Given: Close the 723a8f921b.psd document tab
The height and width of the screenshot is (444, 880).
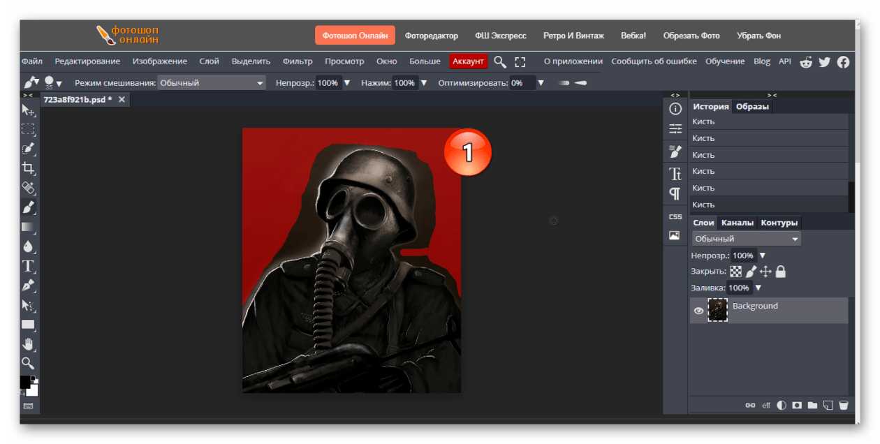Looking at the screenshot, I should [122, 100].
